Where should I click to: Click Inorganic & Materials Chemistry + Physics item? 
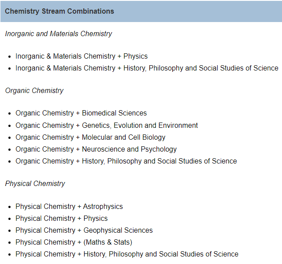pyautogui.click(x=82, y=56)
